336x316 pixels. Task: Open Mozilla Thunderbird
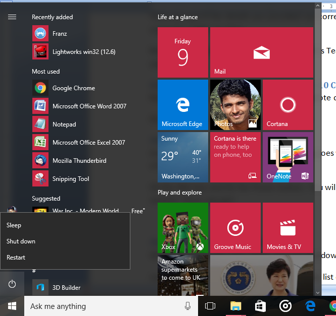[x=89, y=161]
